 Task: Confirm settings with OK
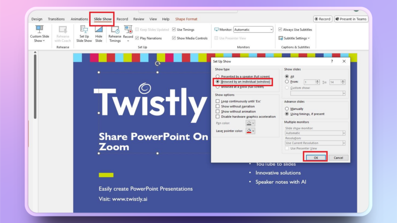point(316,157)
